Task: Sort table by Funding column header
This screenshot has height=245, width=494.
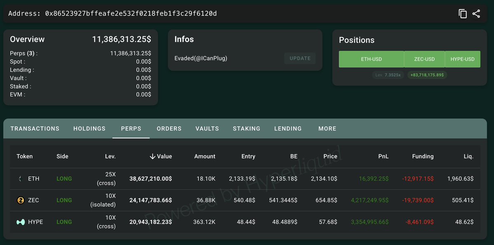Action: tap(423, 156)
